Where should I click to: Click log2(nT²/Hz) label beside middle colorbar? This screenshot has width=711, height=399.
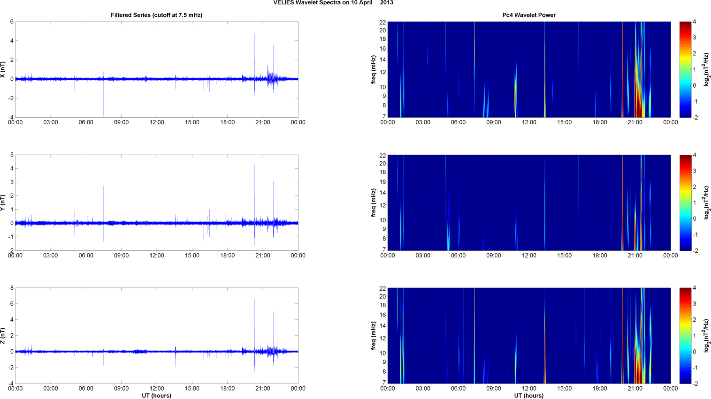click(x=706, y=203)
